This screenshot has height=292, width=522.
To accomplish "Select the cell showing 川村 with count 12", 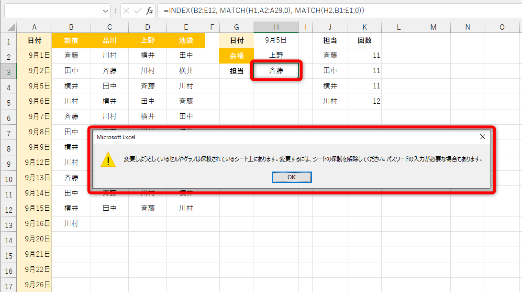I will coord(330,101).
